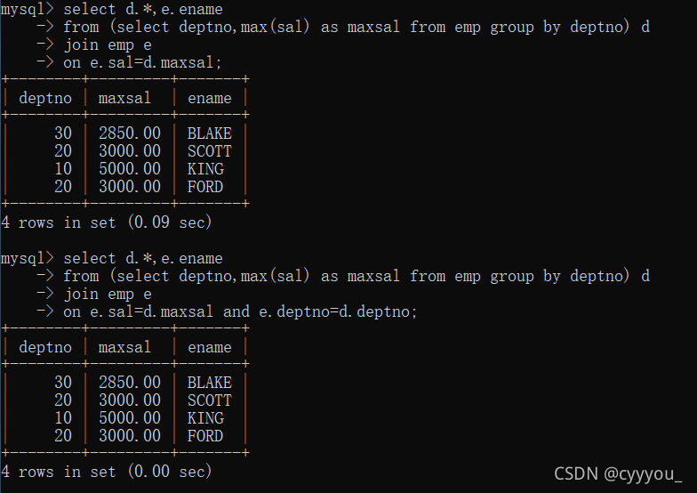Click BLAKE in the first result table
The height and width of the screenshot is (493, 697).
coord(210,133)
